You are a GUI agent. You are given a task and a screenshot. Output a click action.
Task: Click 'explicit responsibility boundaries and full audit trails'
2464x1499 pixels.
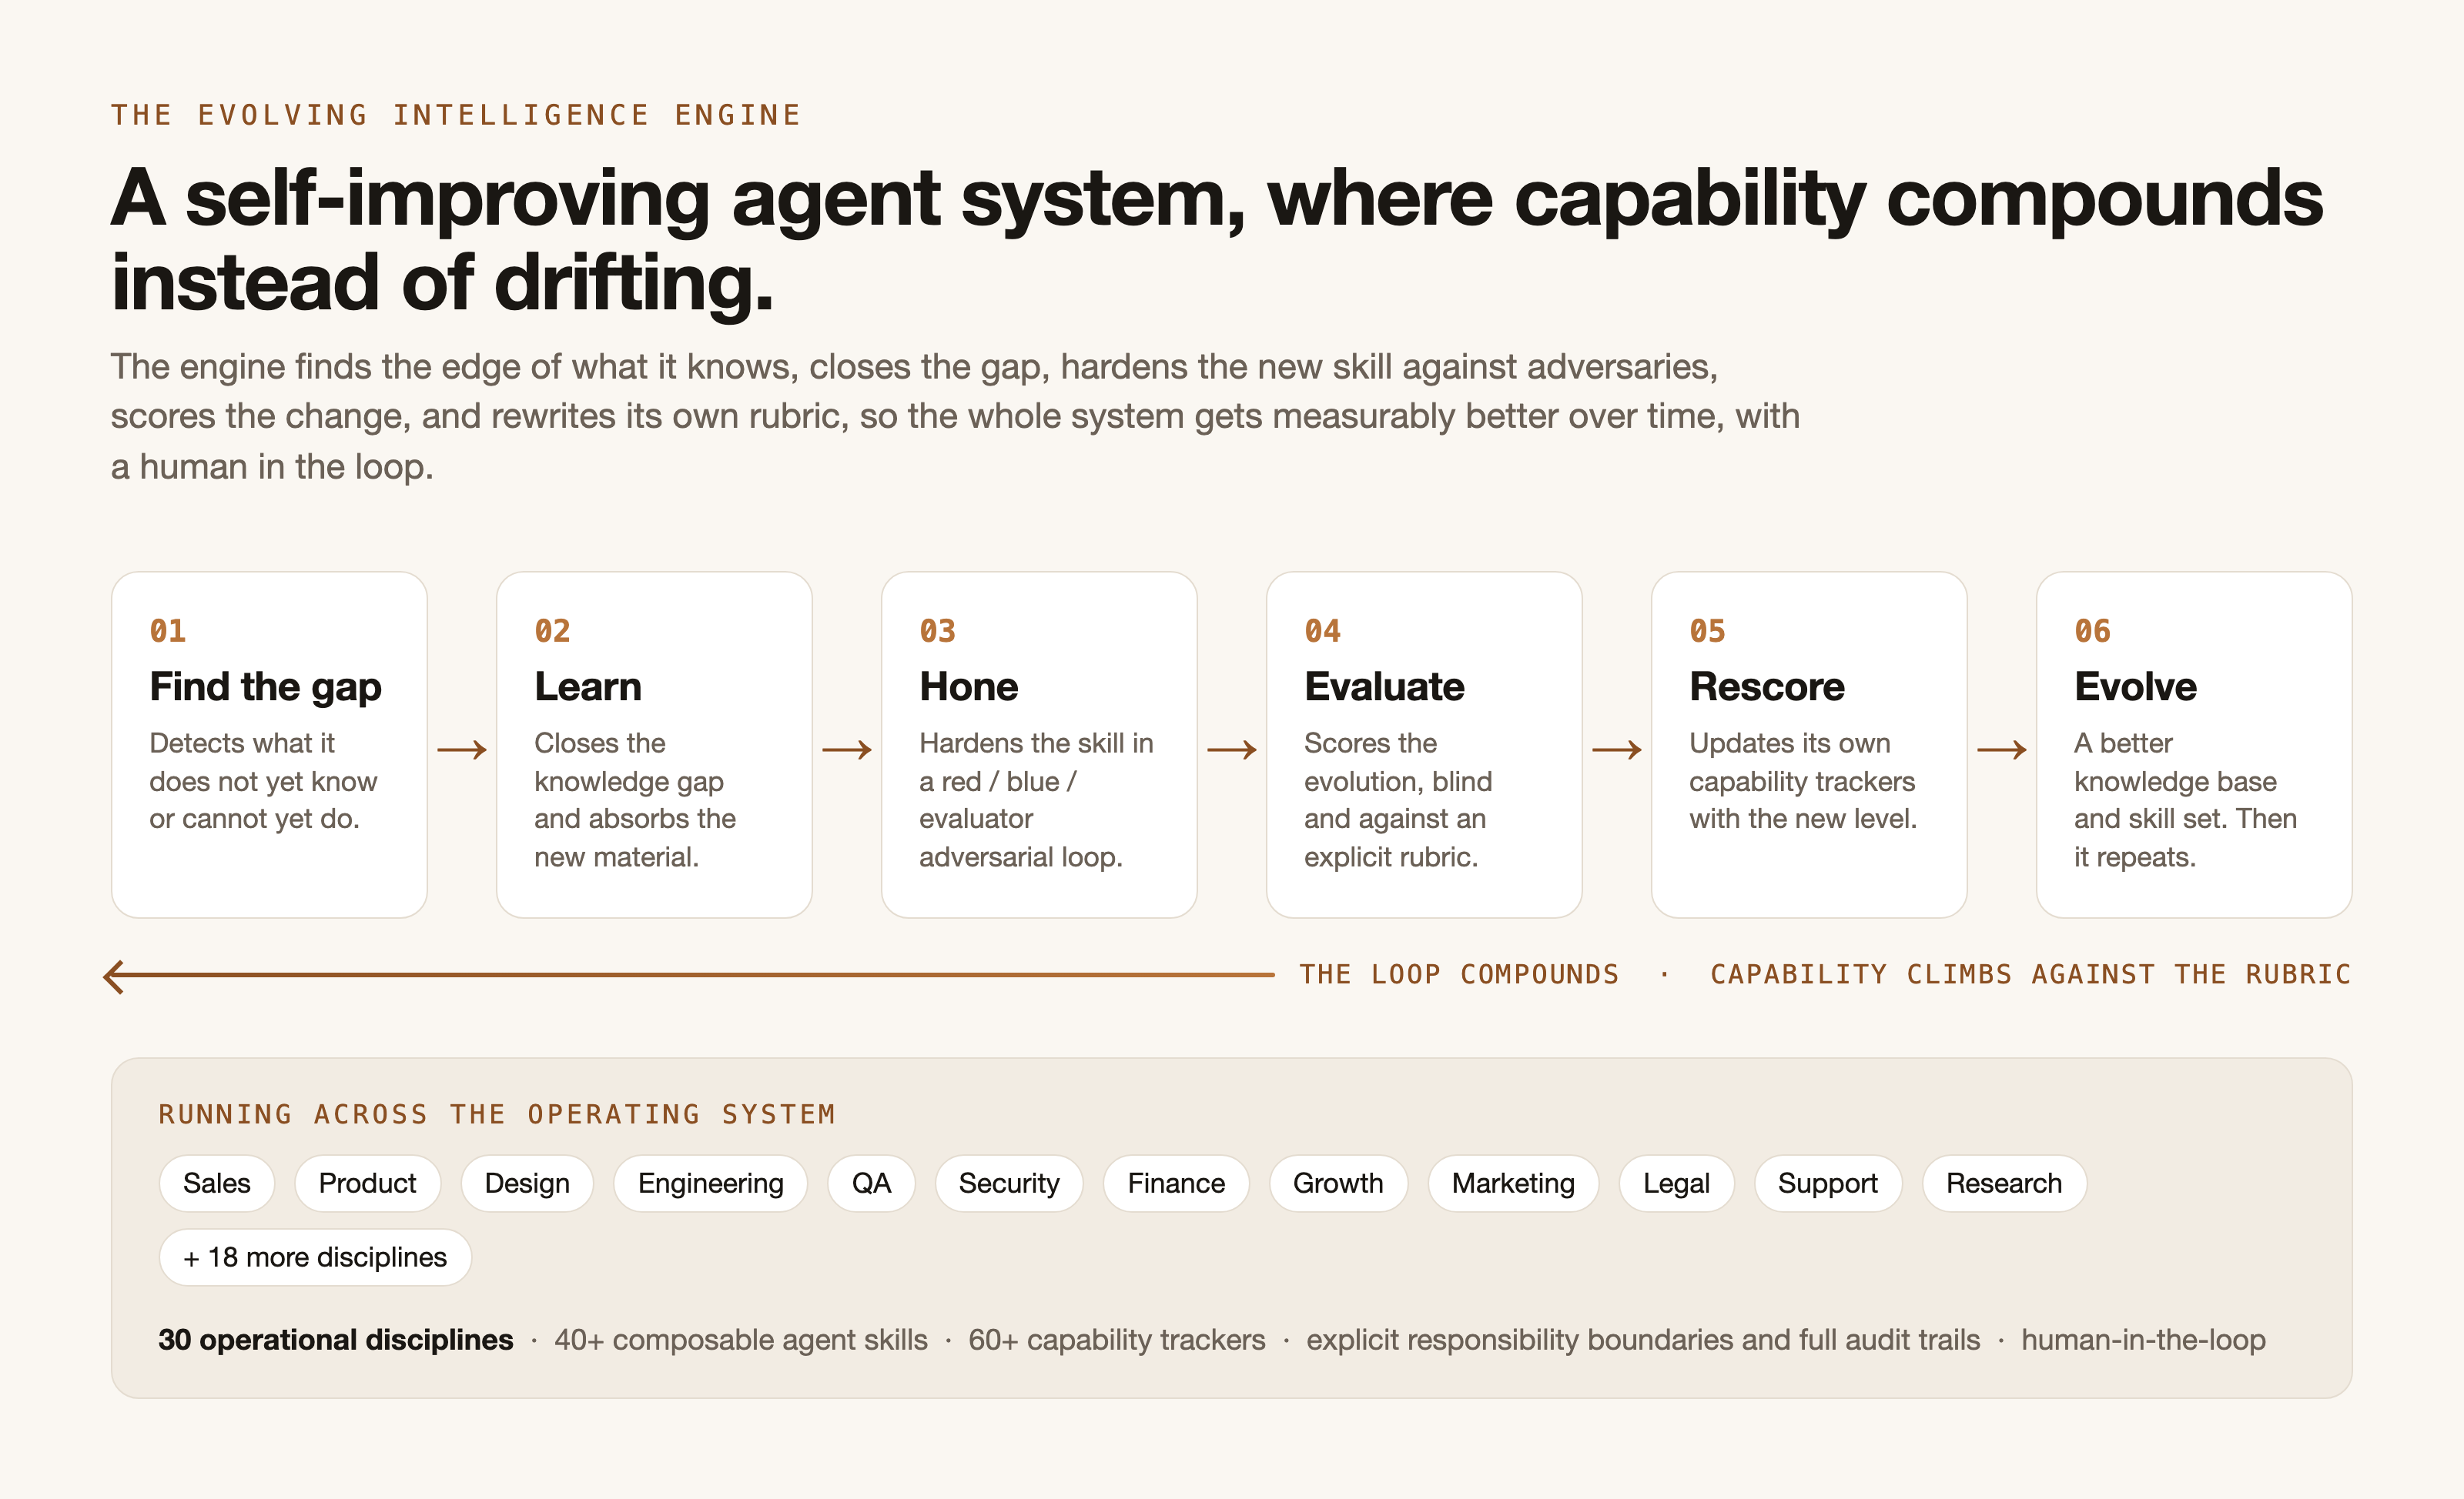point(1643,1340)
